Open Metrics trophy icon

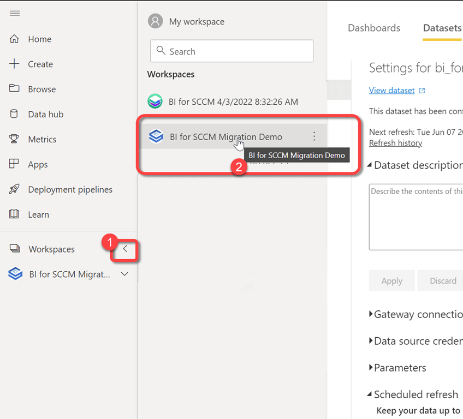[x=14, y=139]
